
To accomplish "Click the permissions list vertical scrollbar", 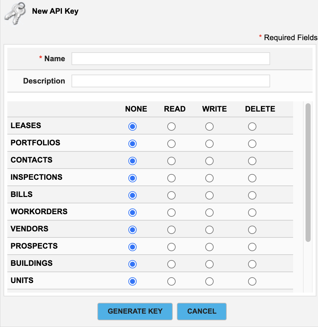I will click(x=308, y=172).
